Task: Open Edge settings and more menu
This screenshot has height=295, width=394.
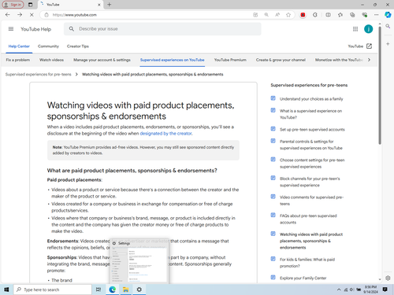Action: [377, 15]
